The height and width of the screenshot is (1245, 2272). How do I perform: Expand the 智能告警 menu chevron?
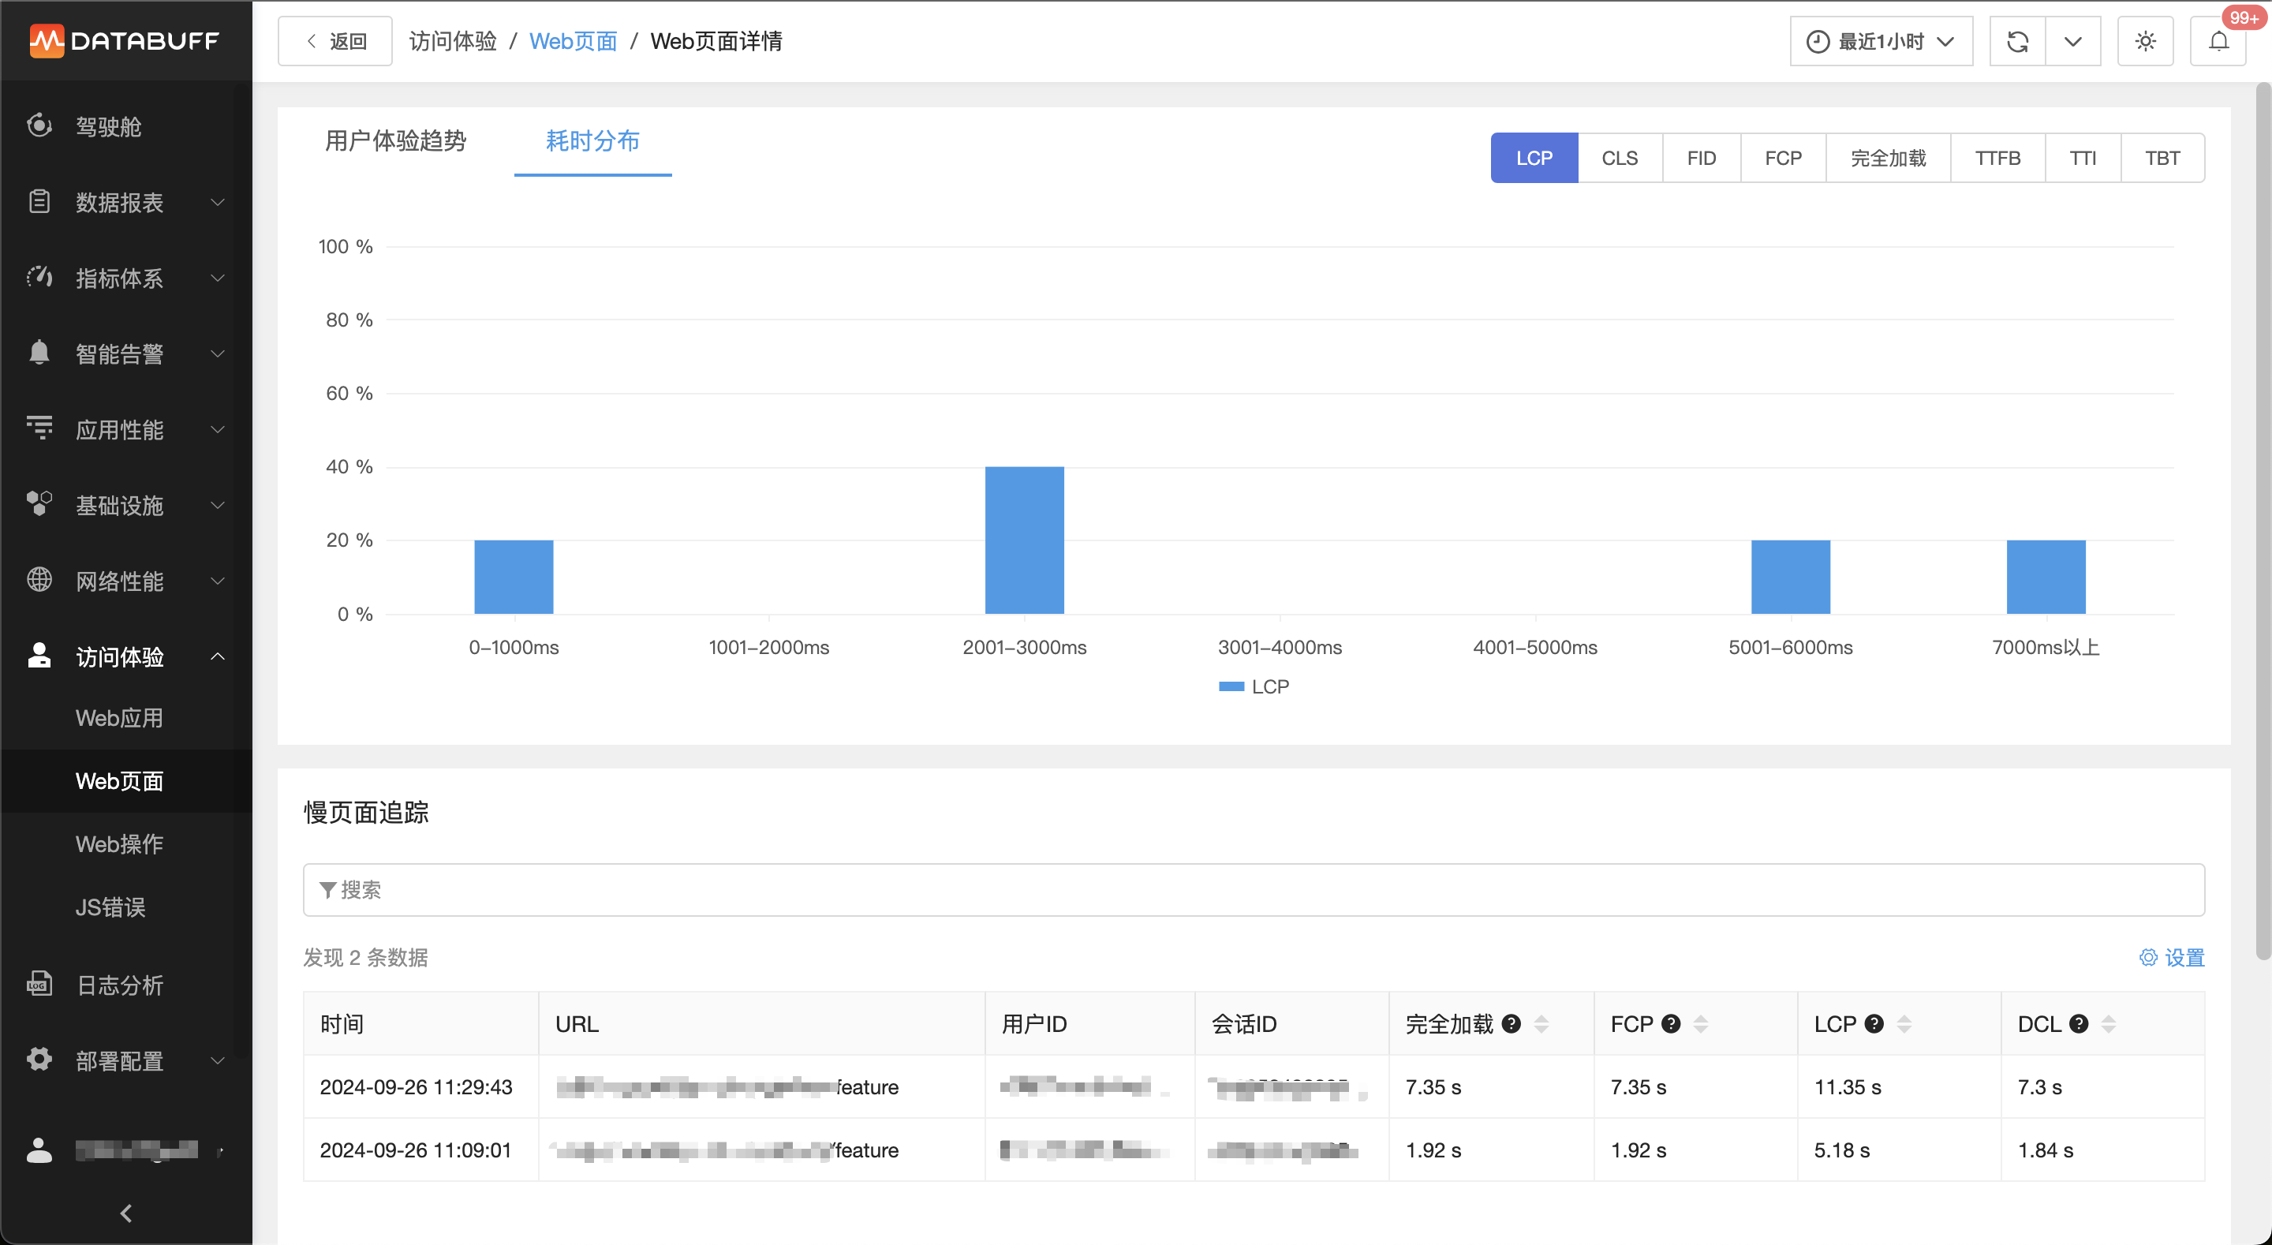tap(218, 353)
